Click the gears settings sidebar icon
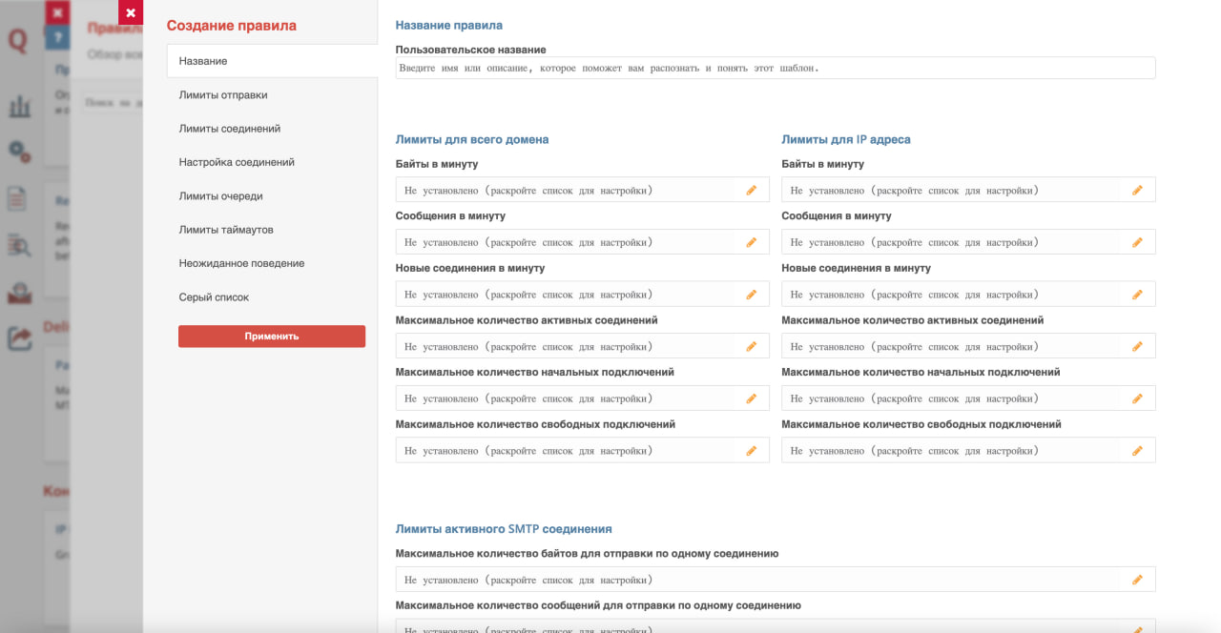The height and width of the screenshot is (633, 1221). tap(20, 152)
